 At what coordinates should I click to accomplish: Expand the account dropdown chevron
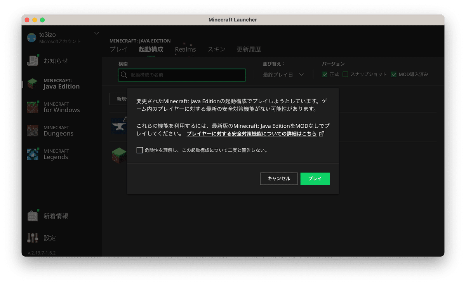pyautogui.click(x=97, y=33)
